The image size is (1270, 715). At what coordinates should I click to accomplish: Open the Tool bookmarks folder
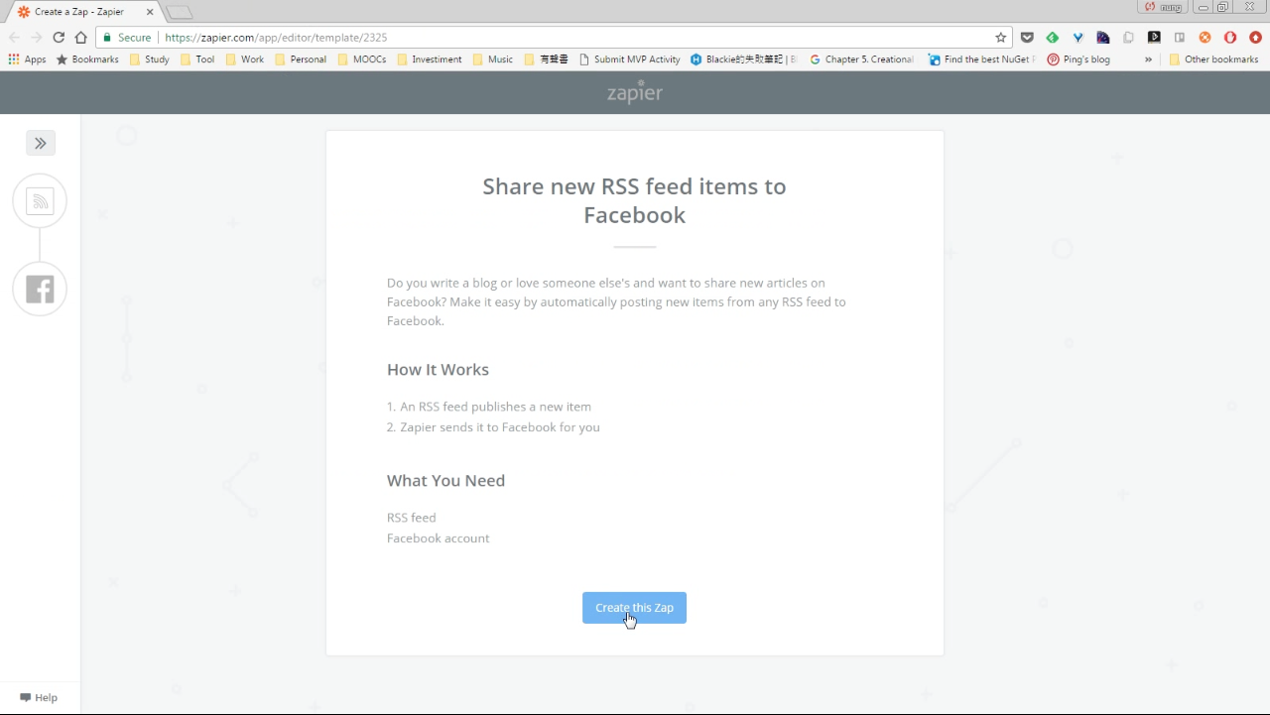[x=197, y=60]
